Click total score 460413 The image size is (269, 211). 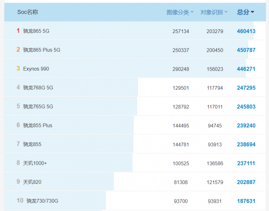(x=246, y=31)
